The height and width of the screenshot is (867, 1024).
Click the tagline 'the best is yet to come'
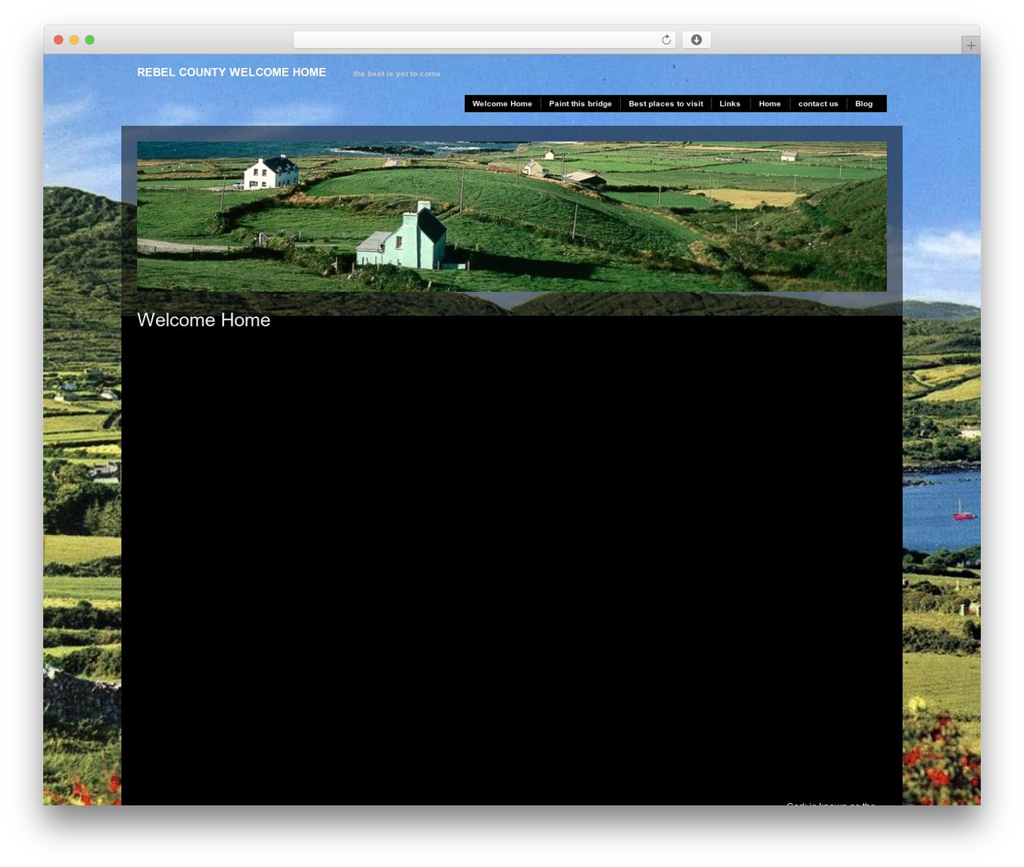tap(397, 74)
